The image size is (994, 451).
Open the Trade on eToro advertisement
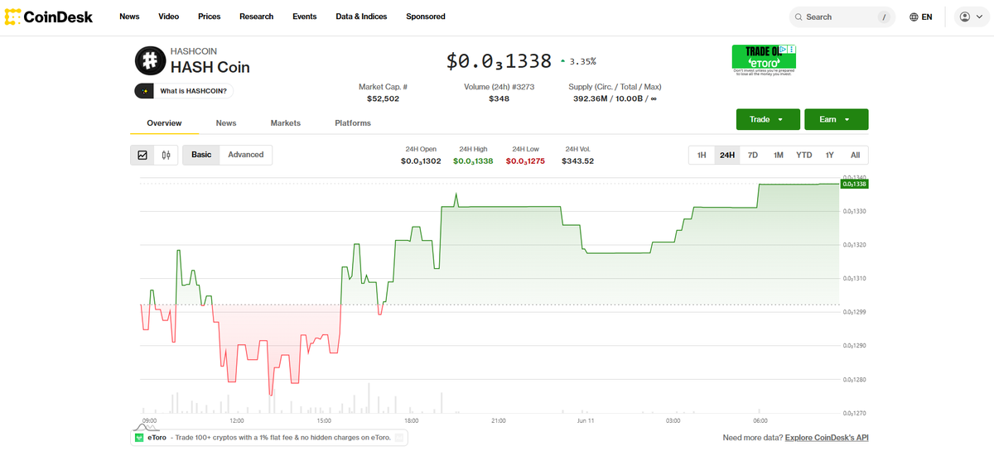(764, 60)
